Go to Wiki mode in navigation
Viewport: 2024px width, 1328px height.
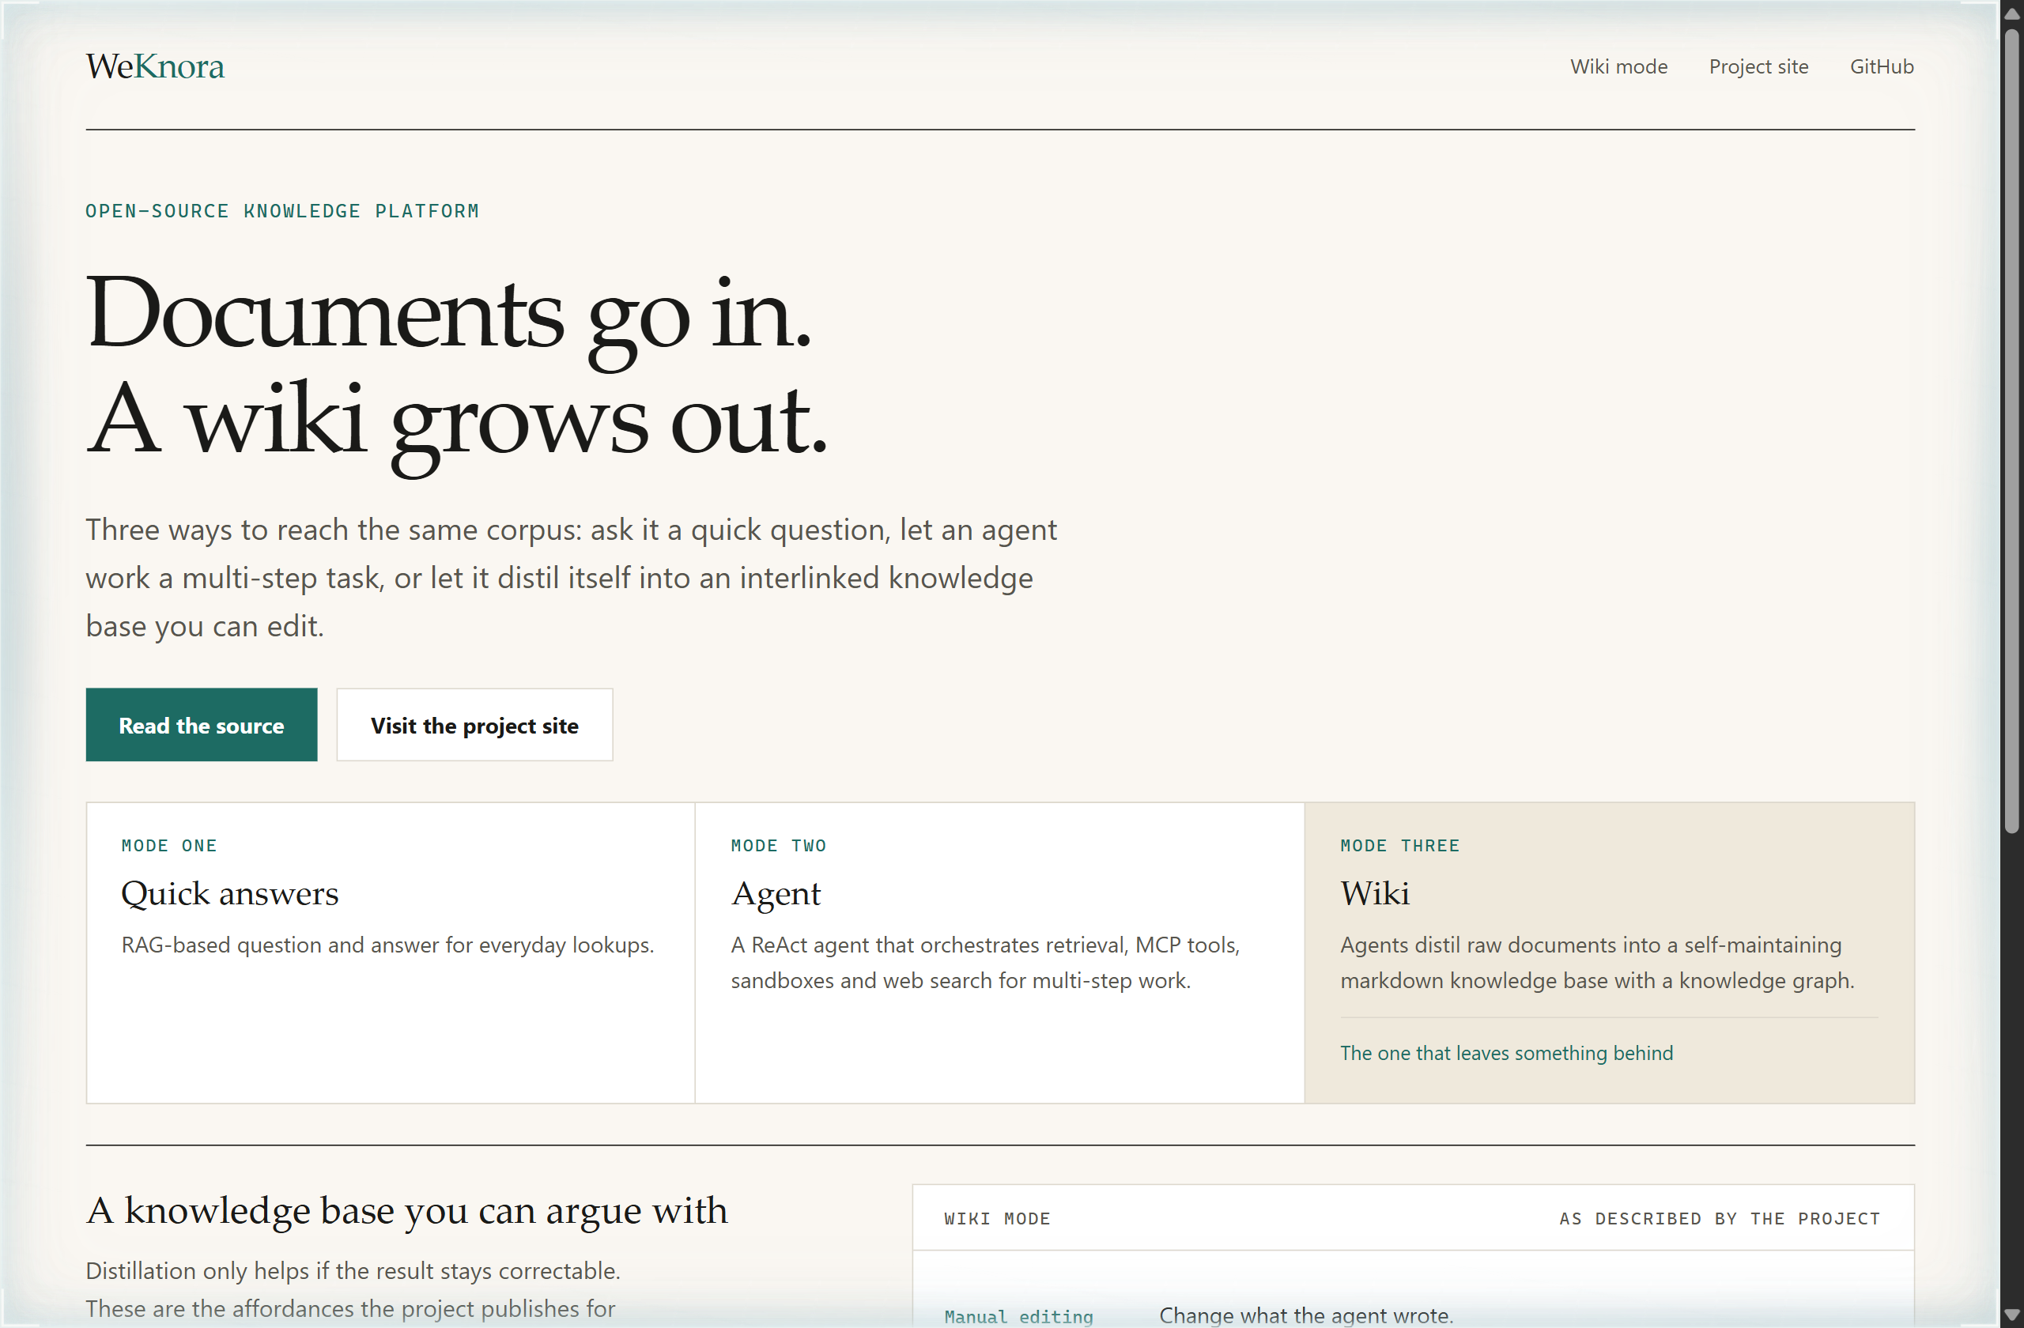point(1618,66)
